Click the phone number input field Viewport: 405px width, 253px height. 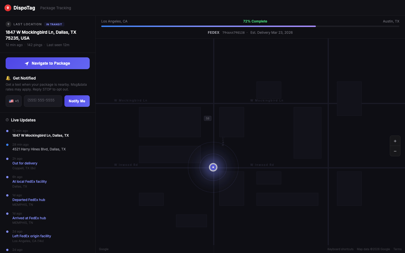(x=43, y=101)
